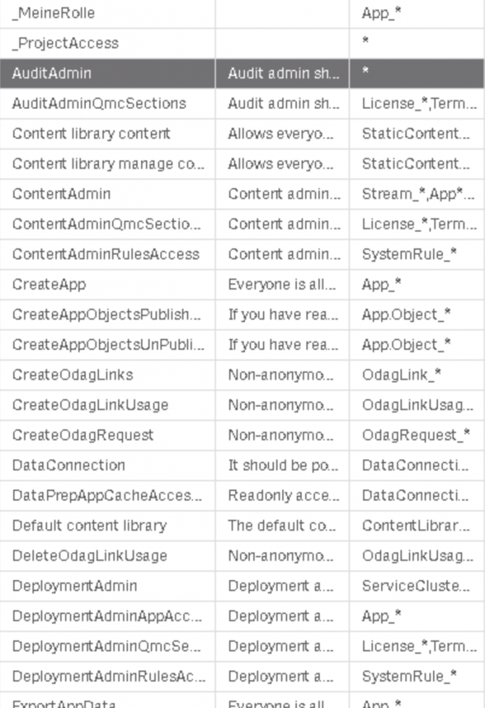This screenshot has height=708, width=485.
Task: Click DeleteOdagLinkUsage rule name
Action: tap(89, 555)
